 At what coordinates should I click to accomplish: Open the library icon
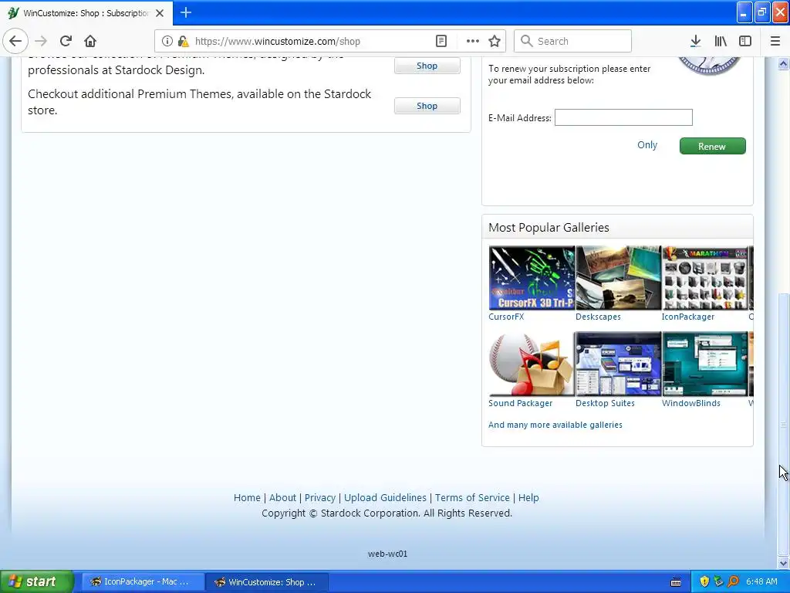click(x=721, y=42)
